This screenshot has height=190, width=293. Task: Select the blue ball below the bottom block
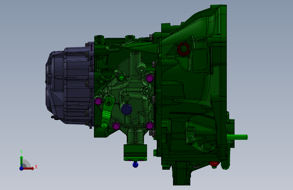pyautogui.click(x=135, y=165)
